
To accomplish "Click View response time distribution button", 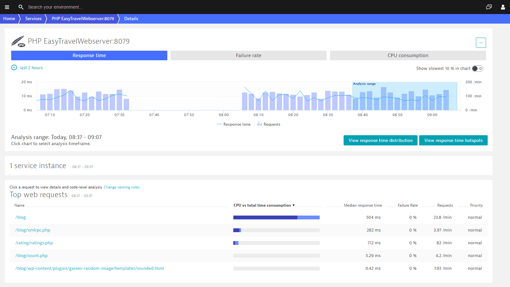I will (381, 140).
